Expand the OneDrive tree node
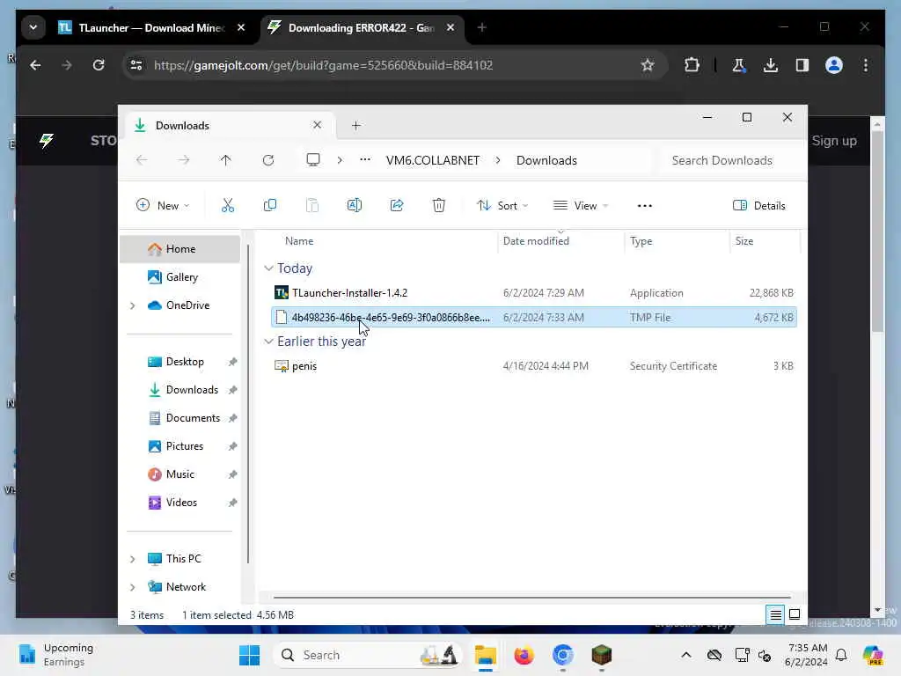Screen dimensions: 901x676 point(133,305)
